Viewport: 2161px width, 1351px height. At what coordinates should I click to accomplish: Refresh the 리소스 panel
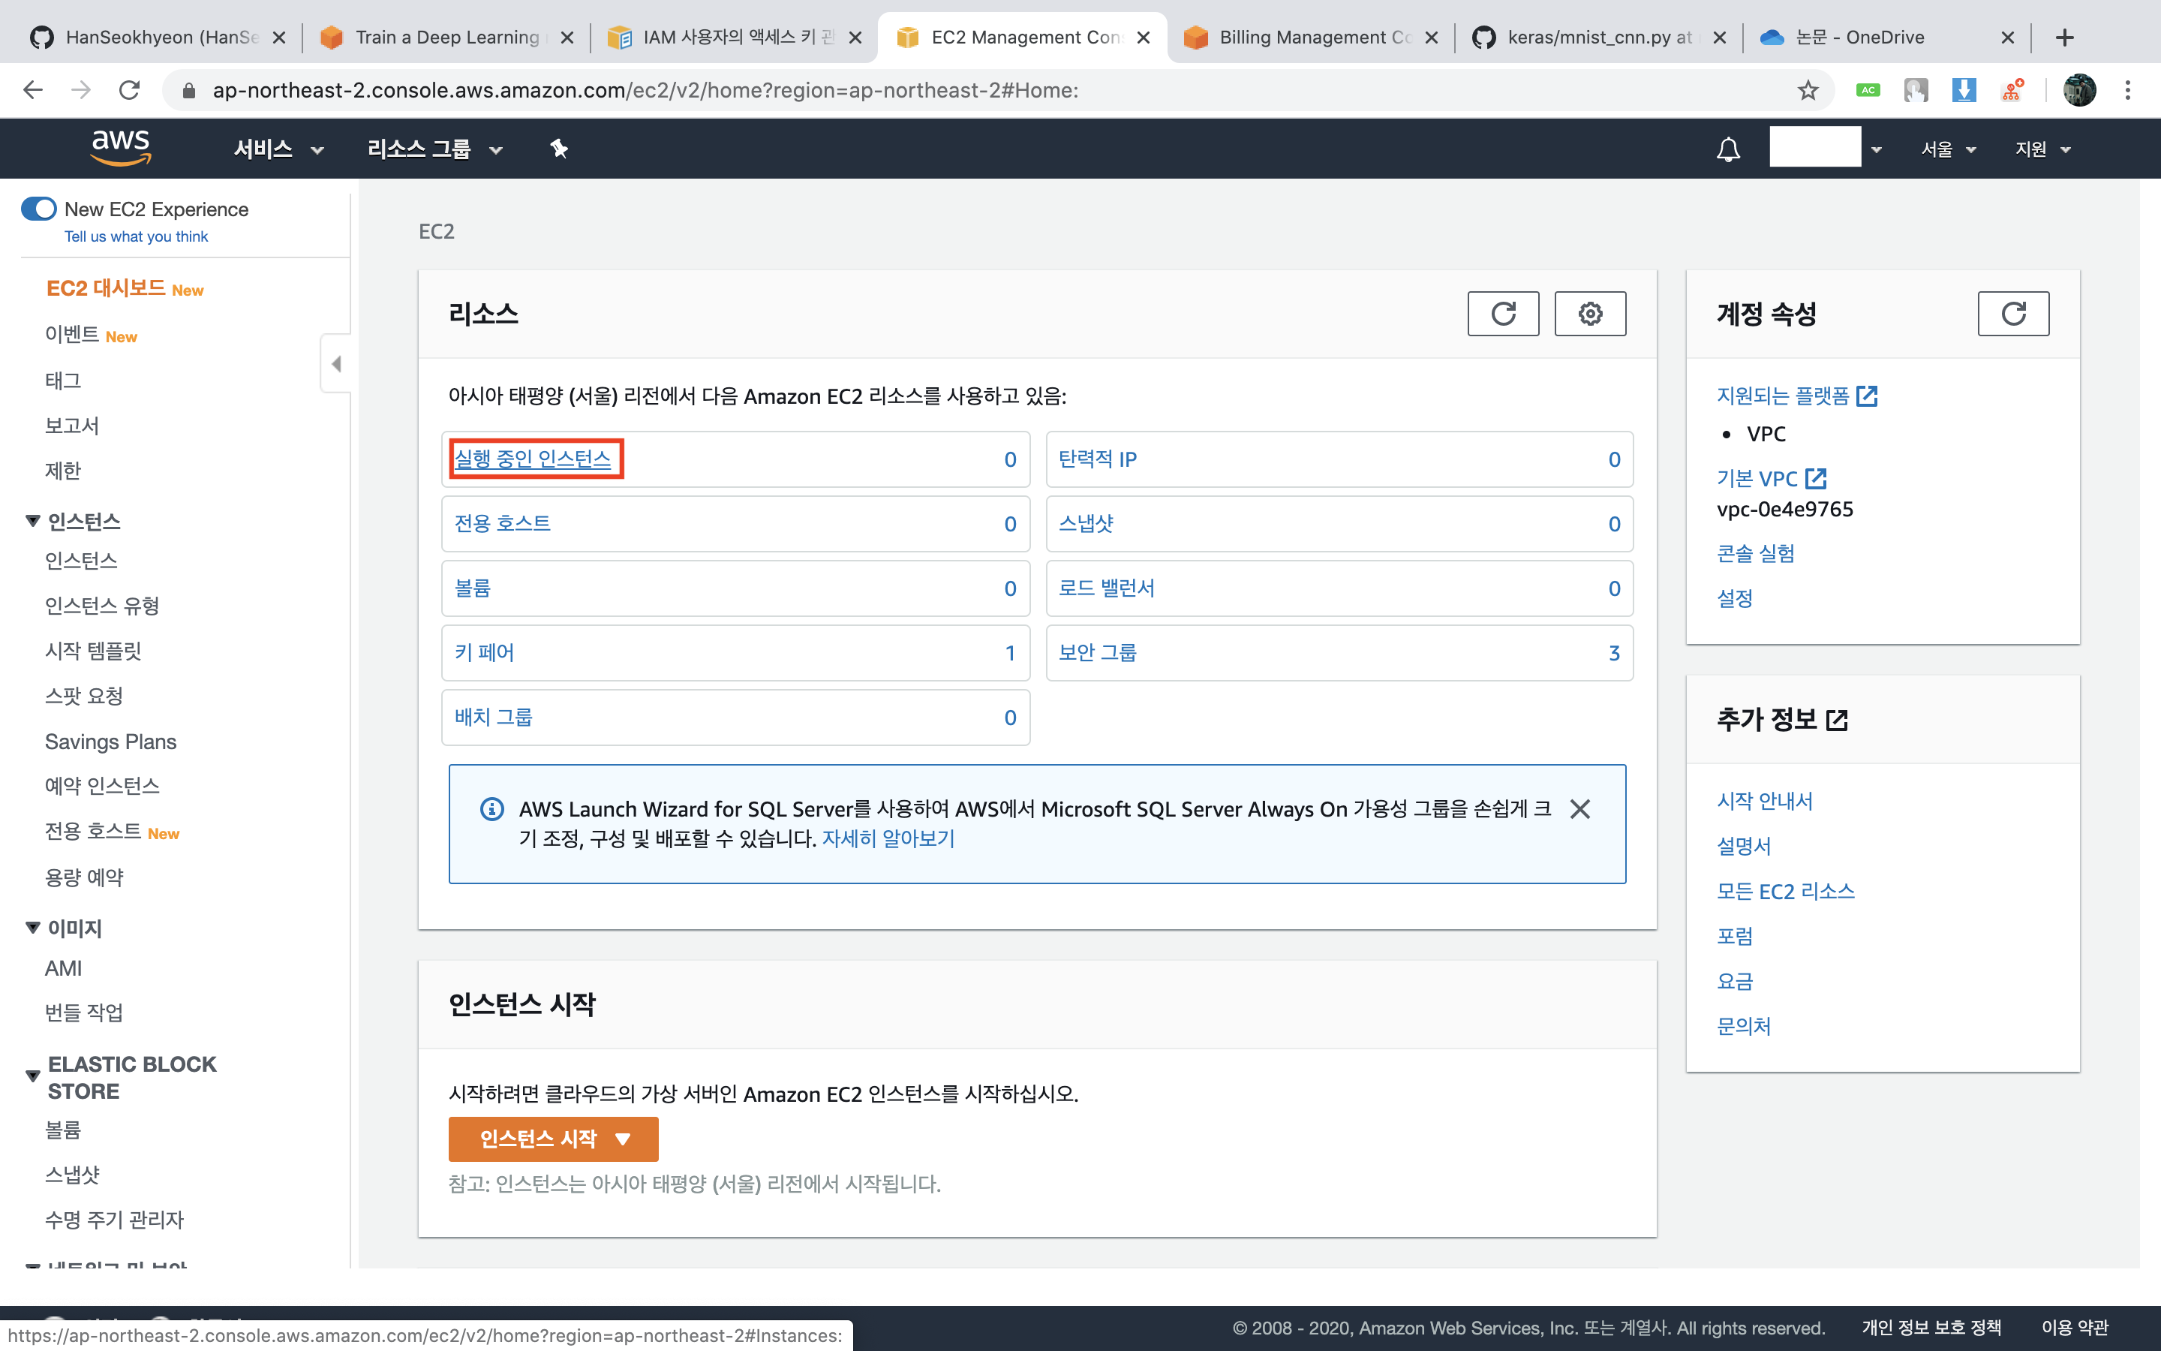tap(1503, 314)
